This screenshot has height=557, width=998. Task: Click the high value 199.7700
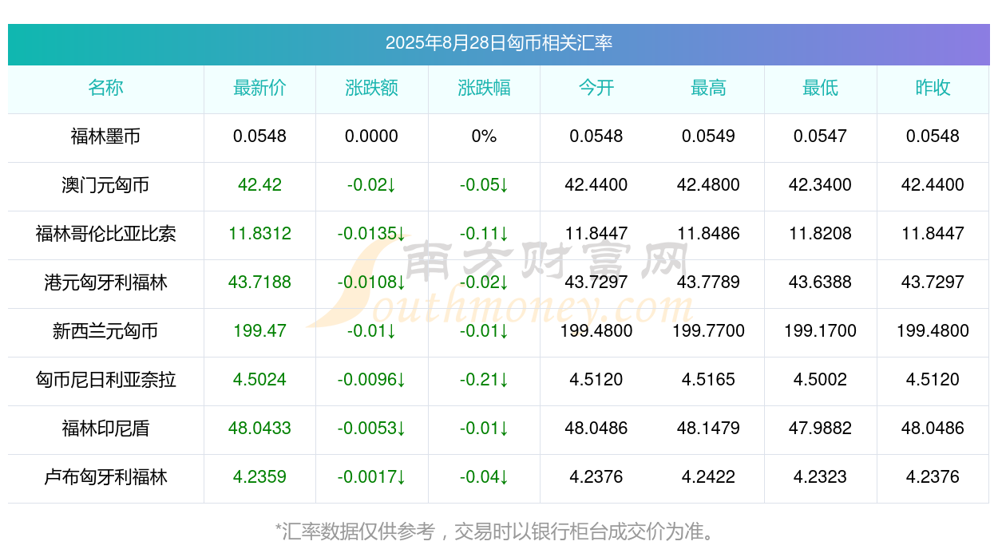(708, 331)
